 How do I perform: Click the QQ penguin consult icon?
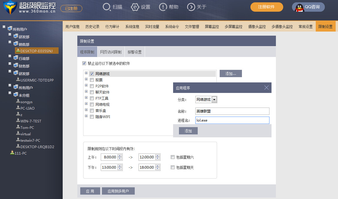(x=299, y=8)
